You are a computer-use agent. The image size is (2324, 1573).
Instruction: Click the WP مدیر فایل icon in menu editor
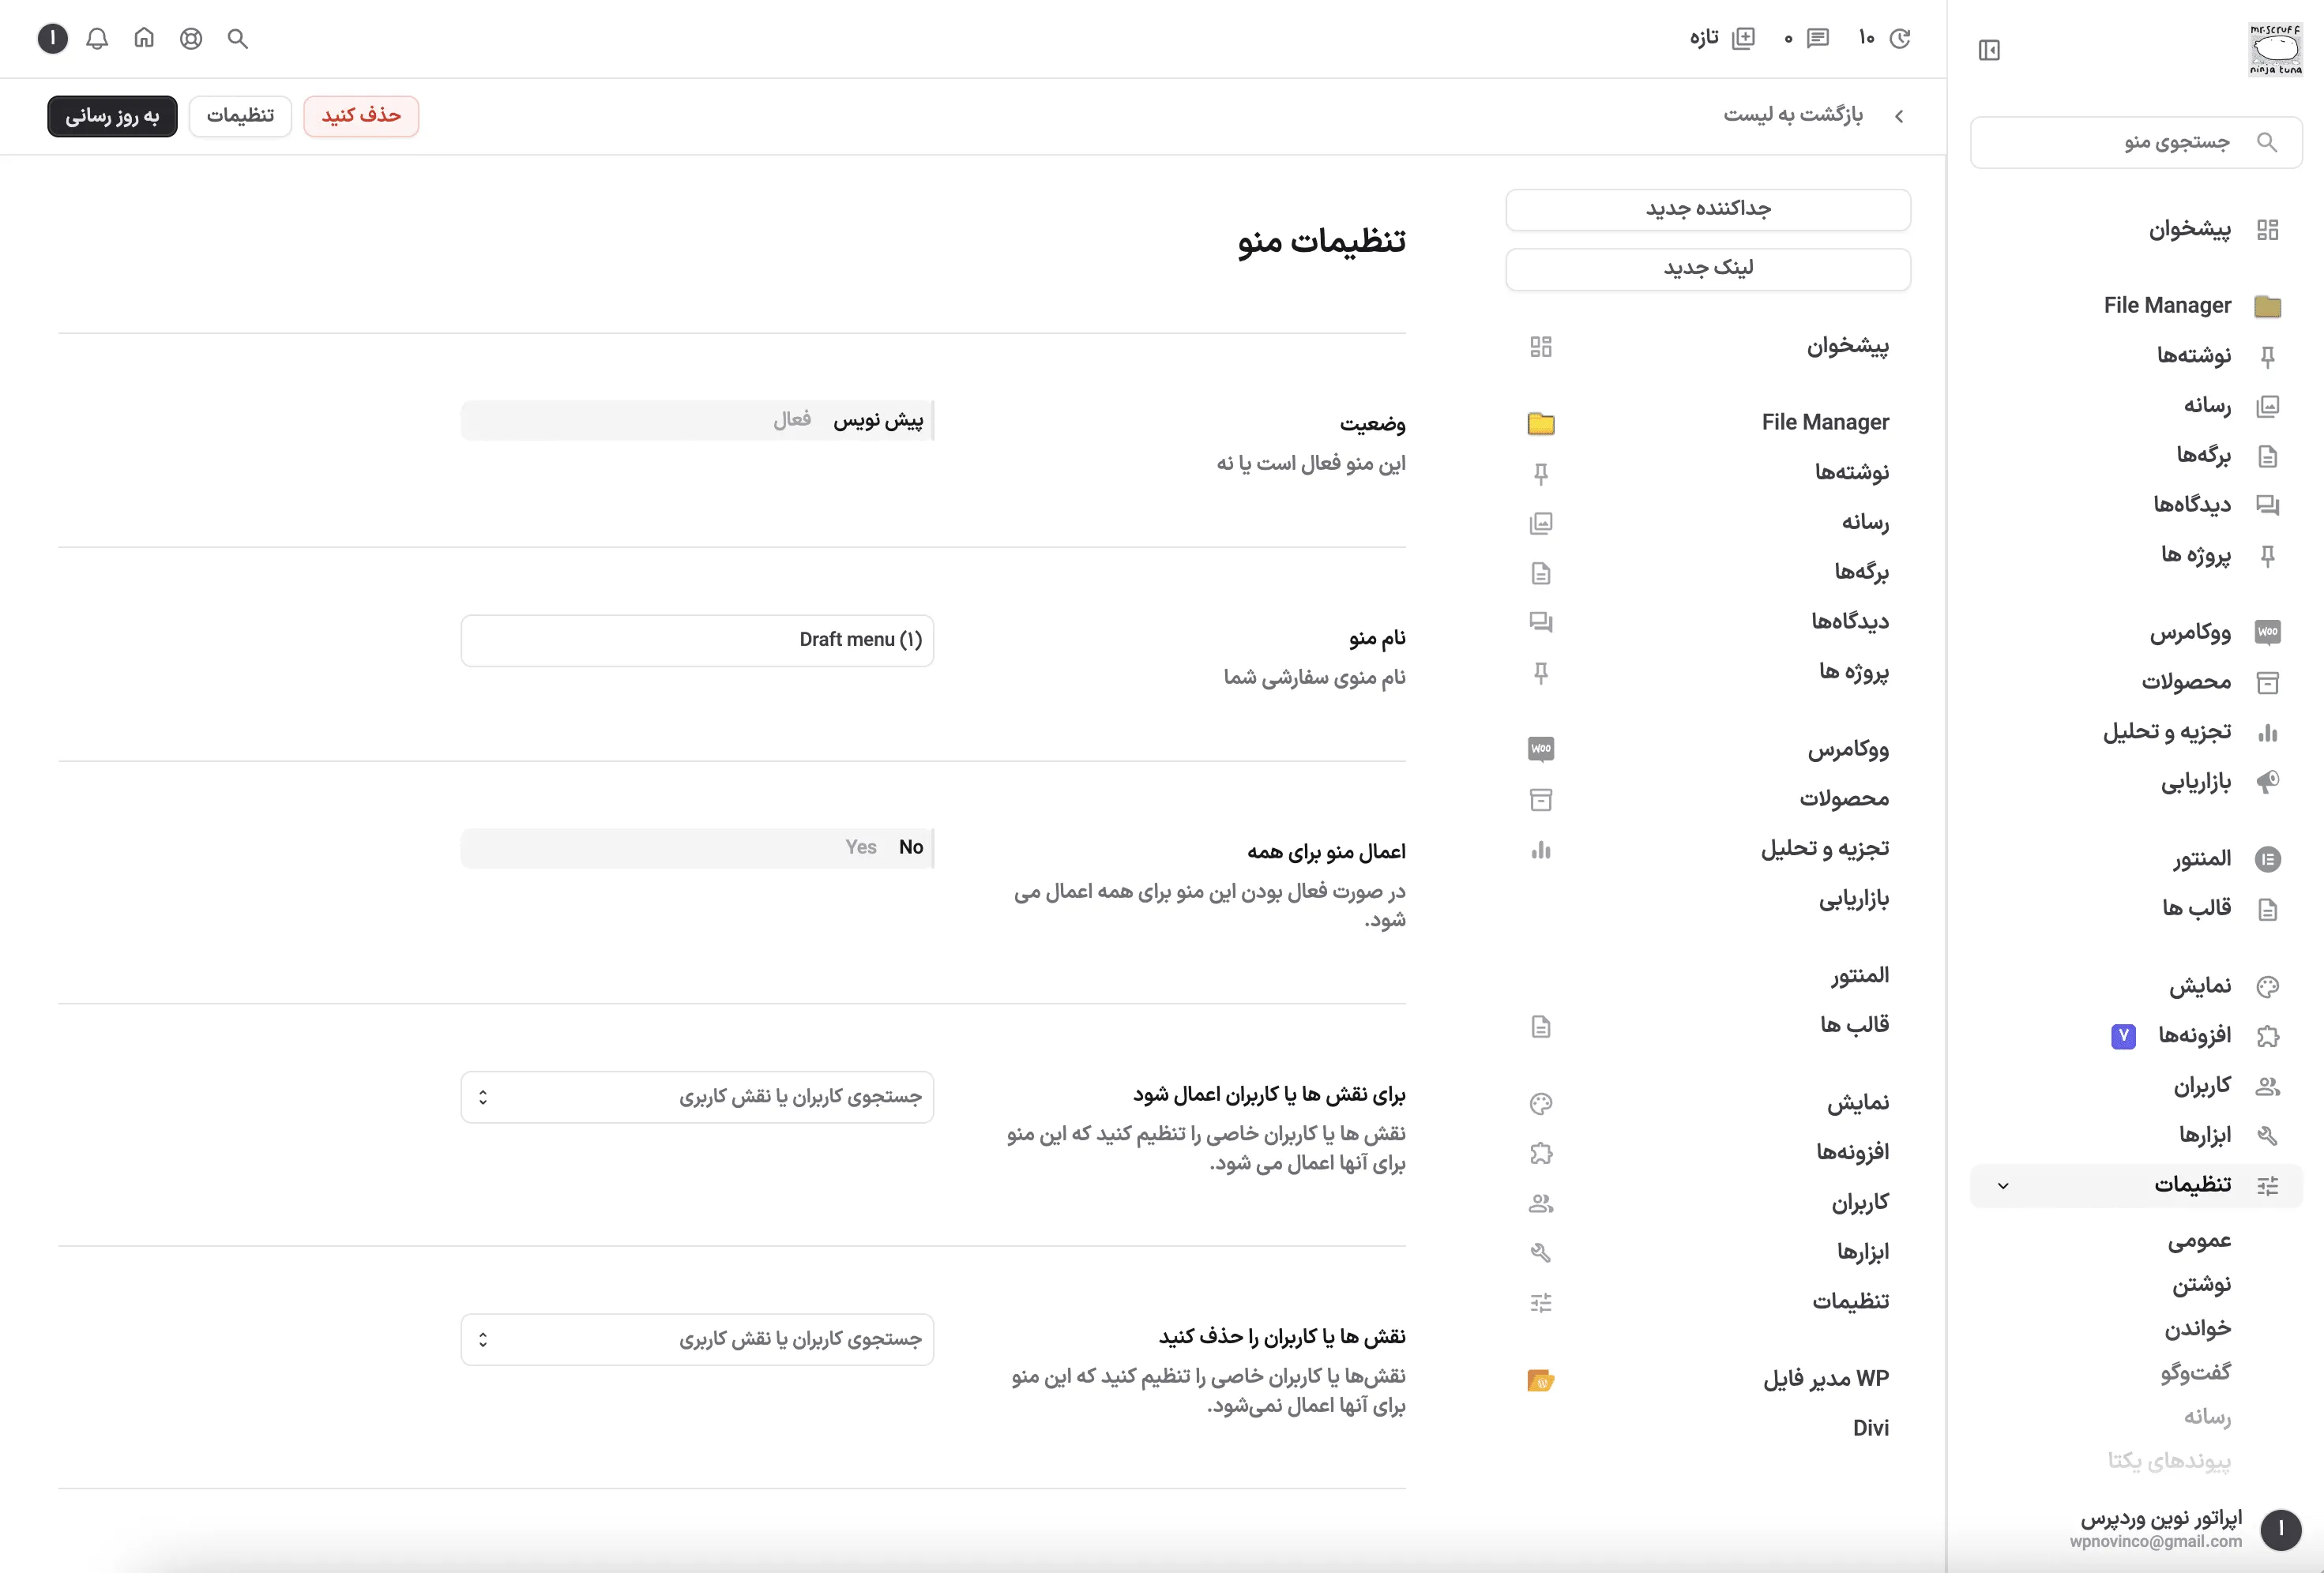[x=1541, y=1380]
